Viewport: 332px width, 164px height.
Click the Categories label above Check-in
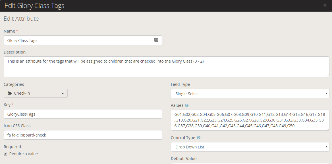coord(14,84)
